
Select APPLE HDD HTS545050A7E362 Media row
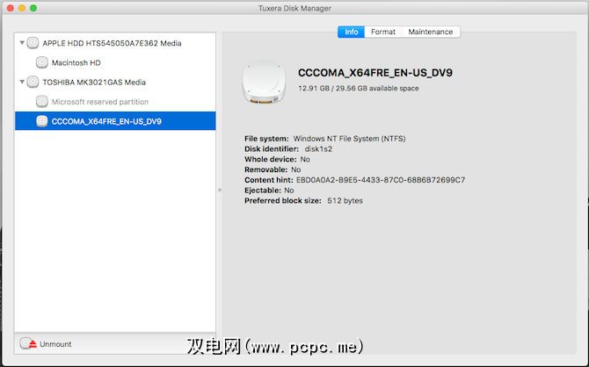click(x=115, y=43)
